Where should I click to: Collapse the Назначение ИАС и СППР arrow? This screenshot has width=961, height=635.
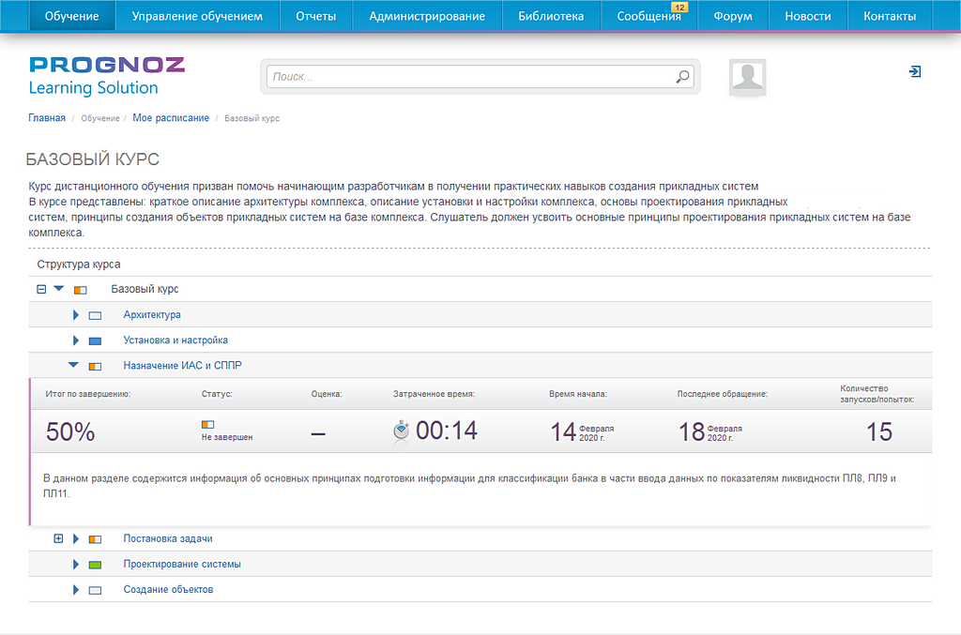tap(73, 366)
